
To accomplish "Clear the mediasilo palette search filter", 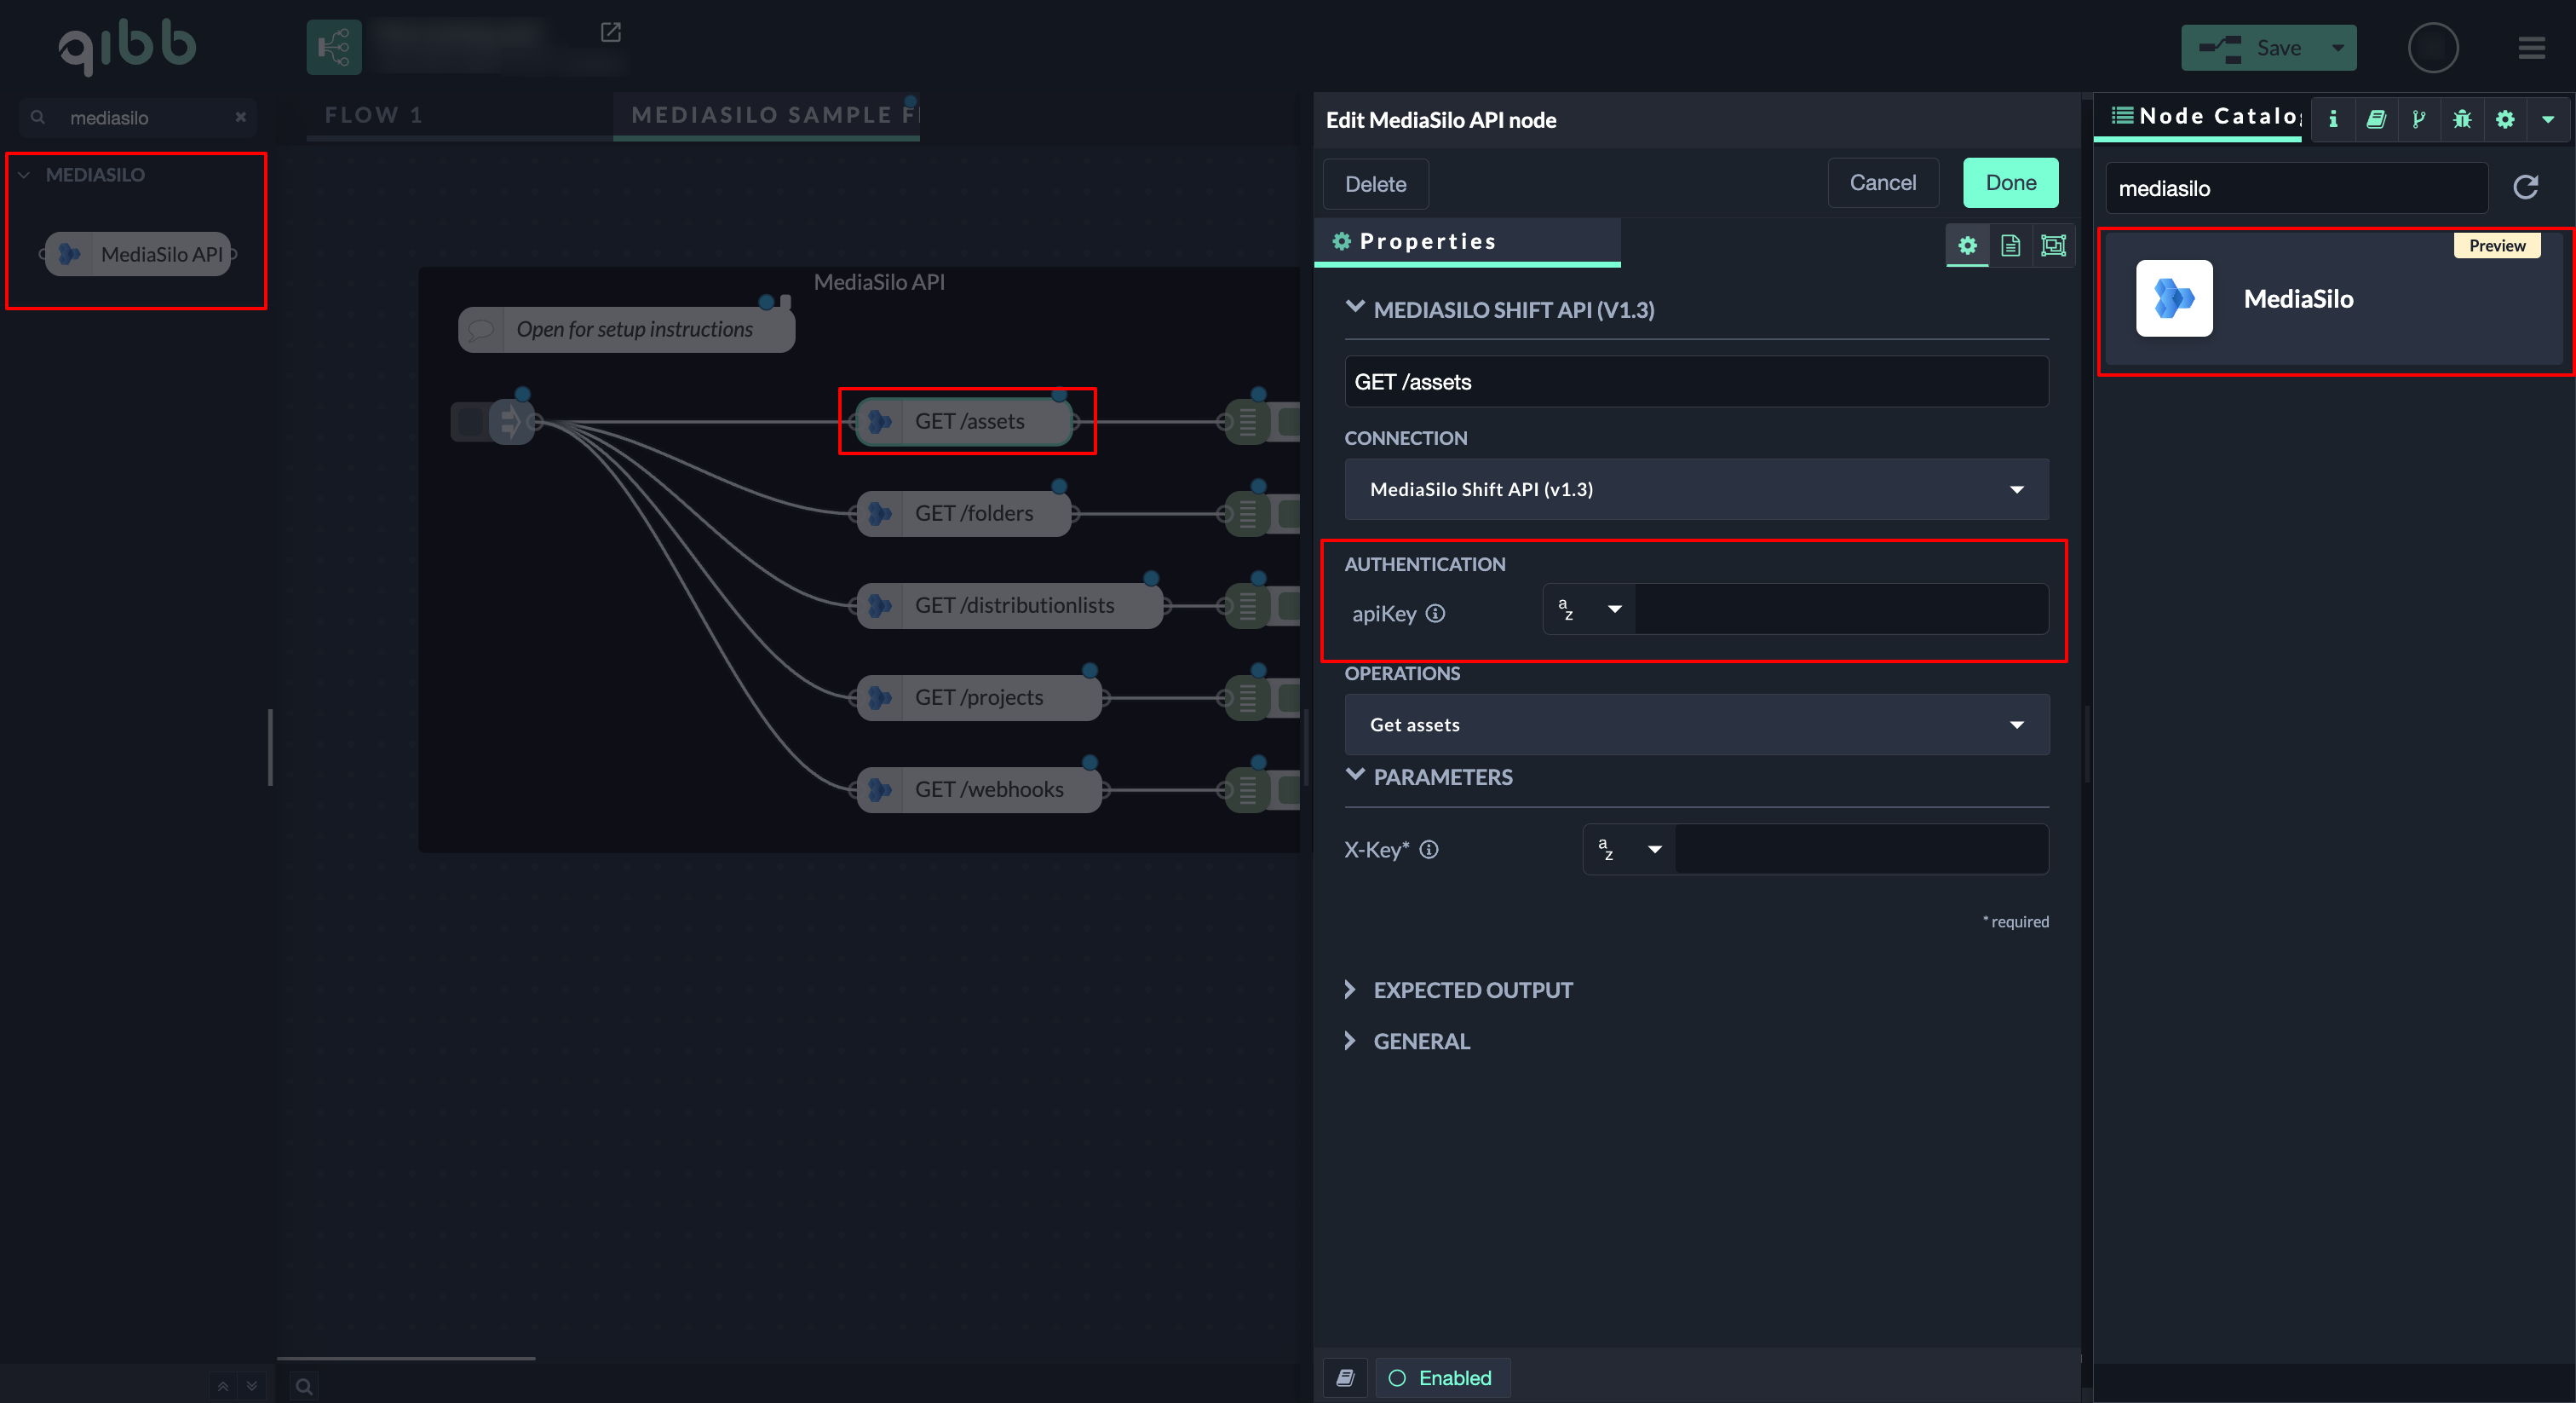I will pos(240,117).
